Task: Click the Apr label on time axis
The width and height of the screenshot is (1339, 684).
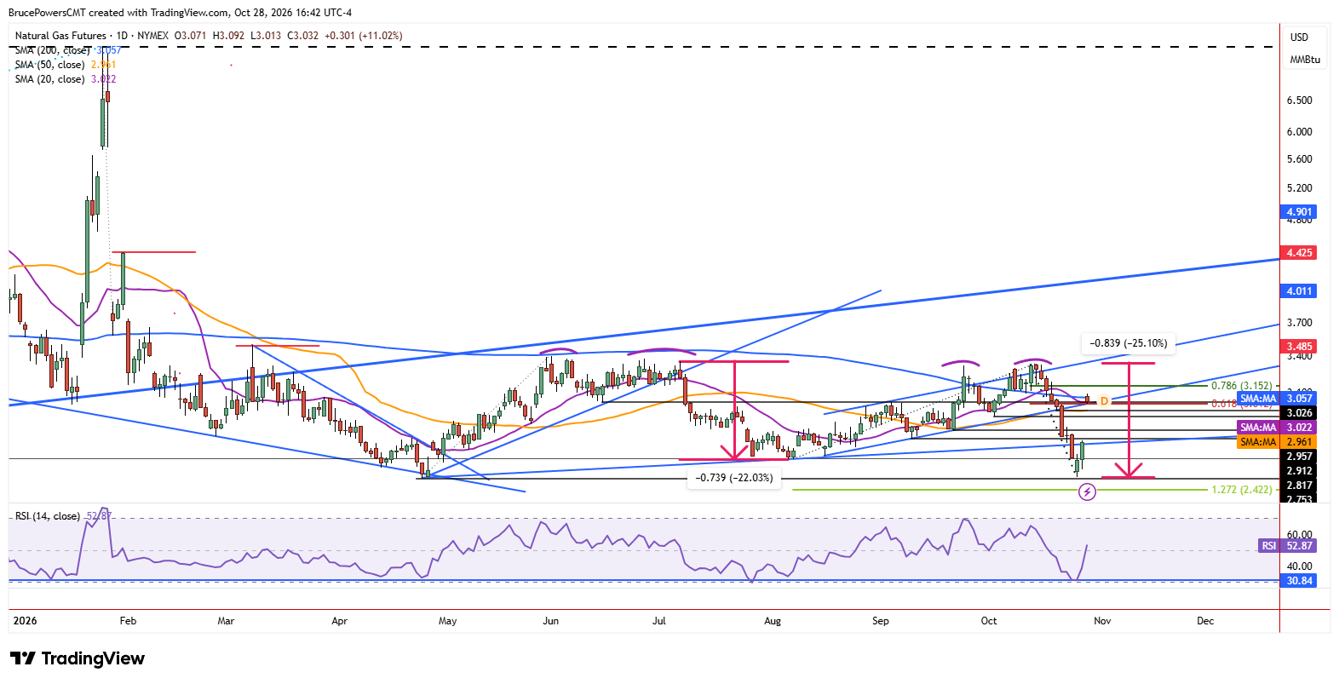Action: (x=339, y=621)
